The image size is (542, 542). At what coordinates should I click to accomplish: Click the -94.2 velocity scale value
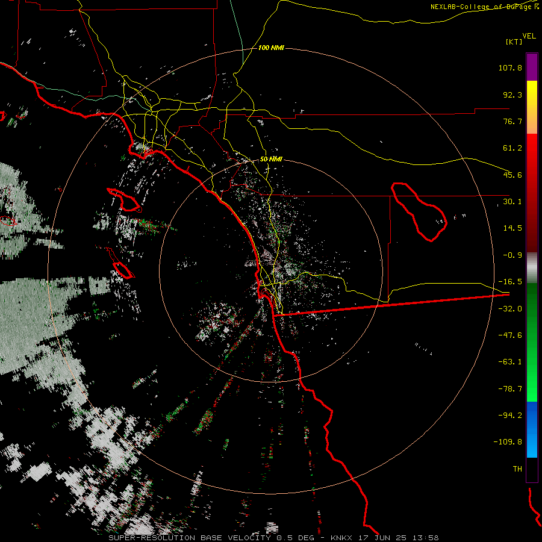pyautogui.click(x=510, y=416)
